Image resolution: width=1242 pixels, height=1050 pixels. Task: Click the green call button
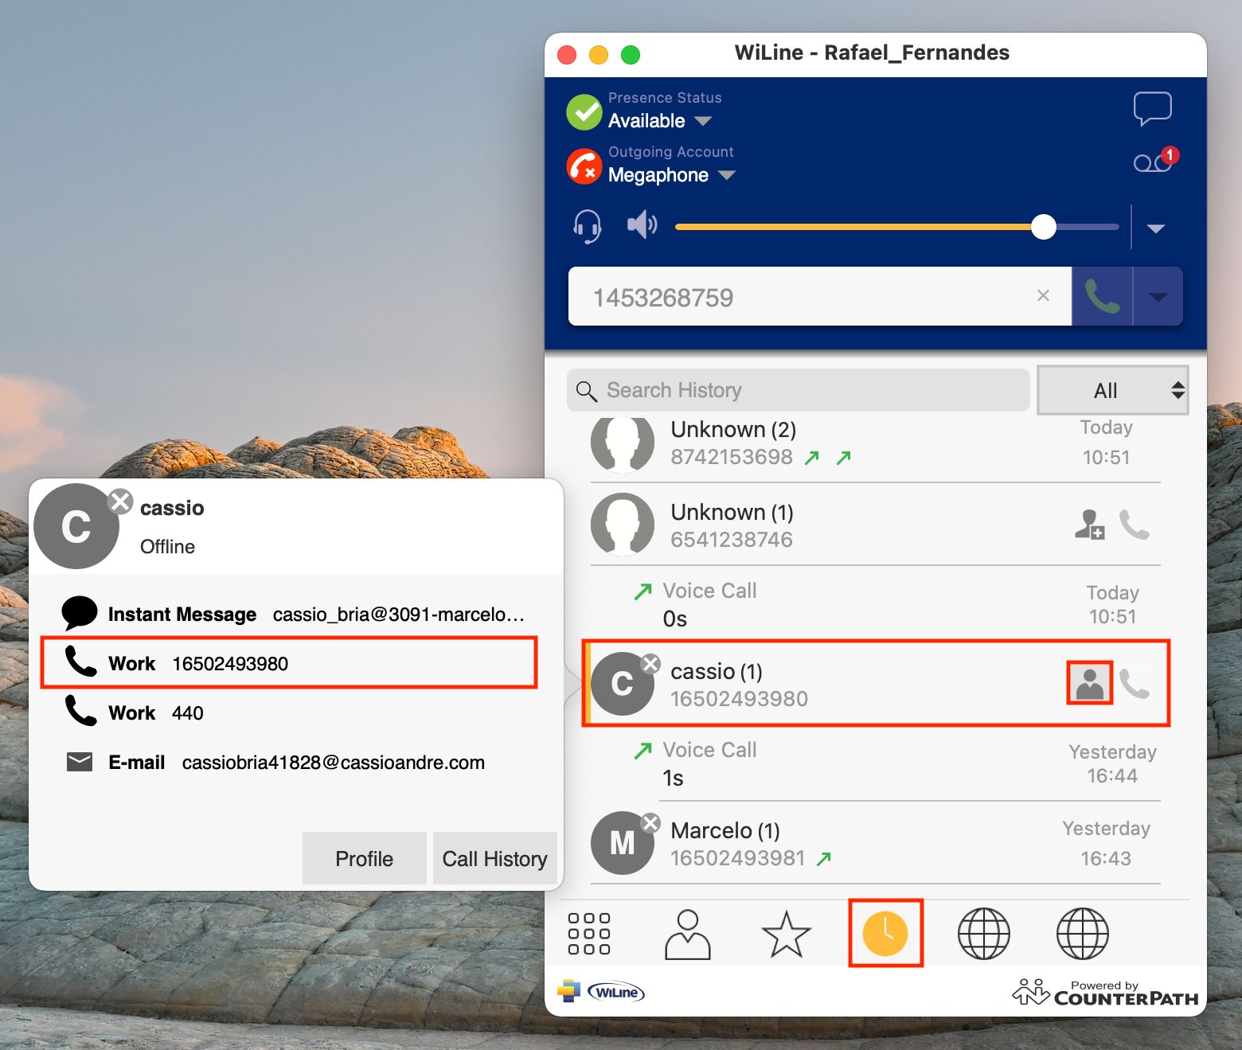[1102, 297]
